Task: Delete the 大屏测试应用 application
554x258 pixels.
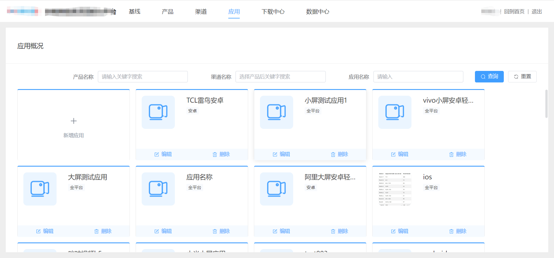Action: [x=103, y=231]
